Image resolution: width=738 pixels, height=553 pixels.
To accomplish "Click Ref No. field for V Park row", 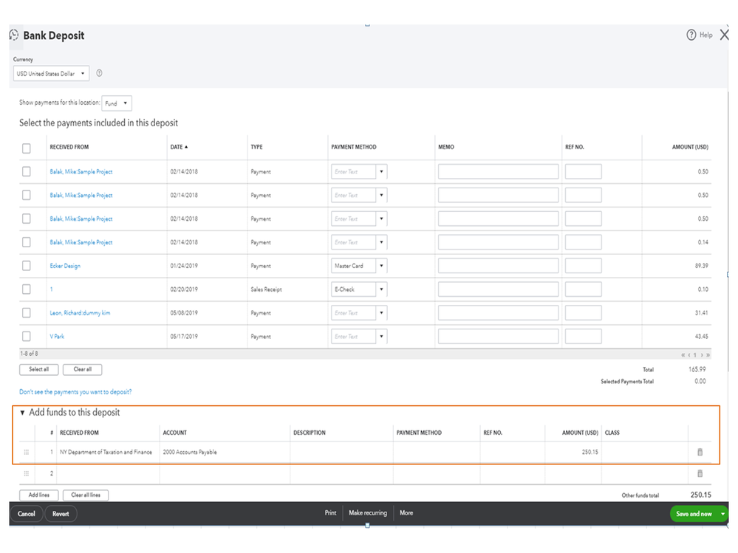I will (583, 336).
